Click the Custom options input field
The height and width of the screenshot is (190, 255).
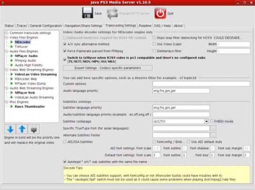click(x=201, y=84)
